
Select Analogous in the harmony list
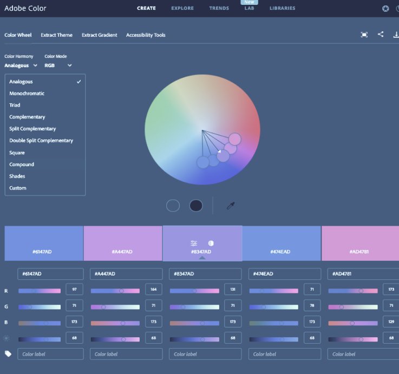[45, 82]
